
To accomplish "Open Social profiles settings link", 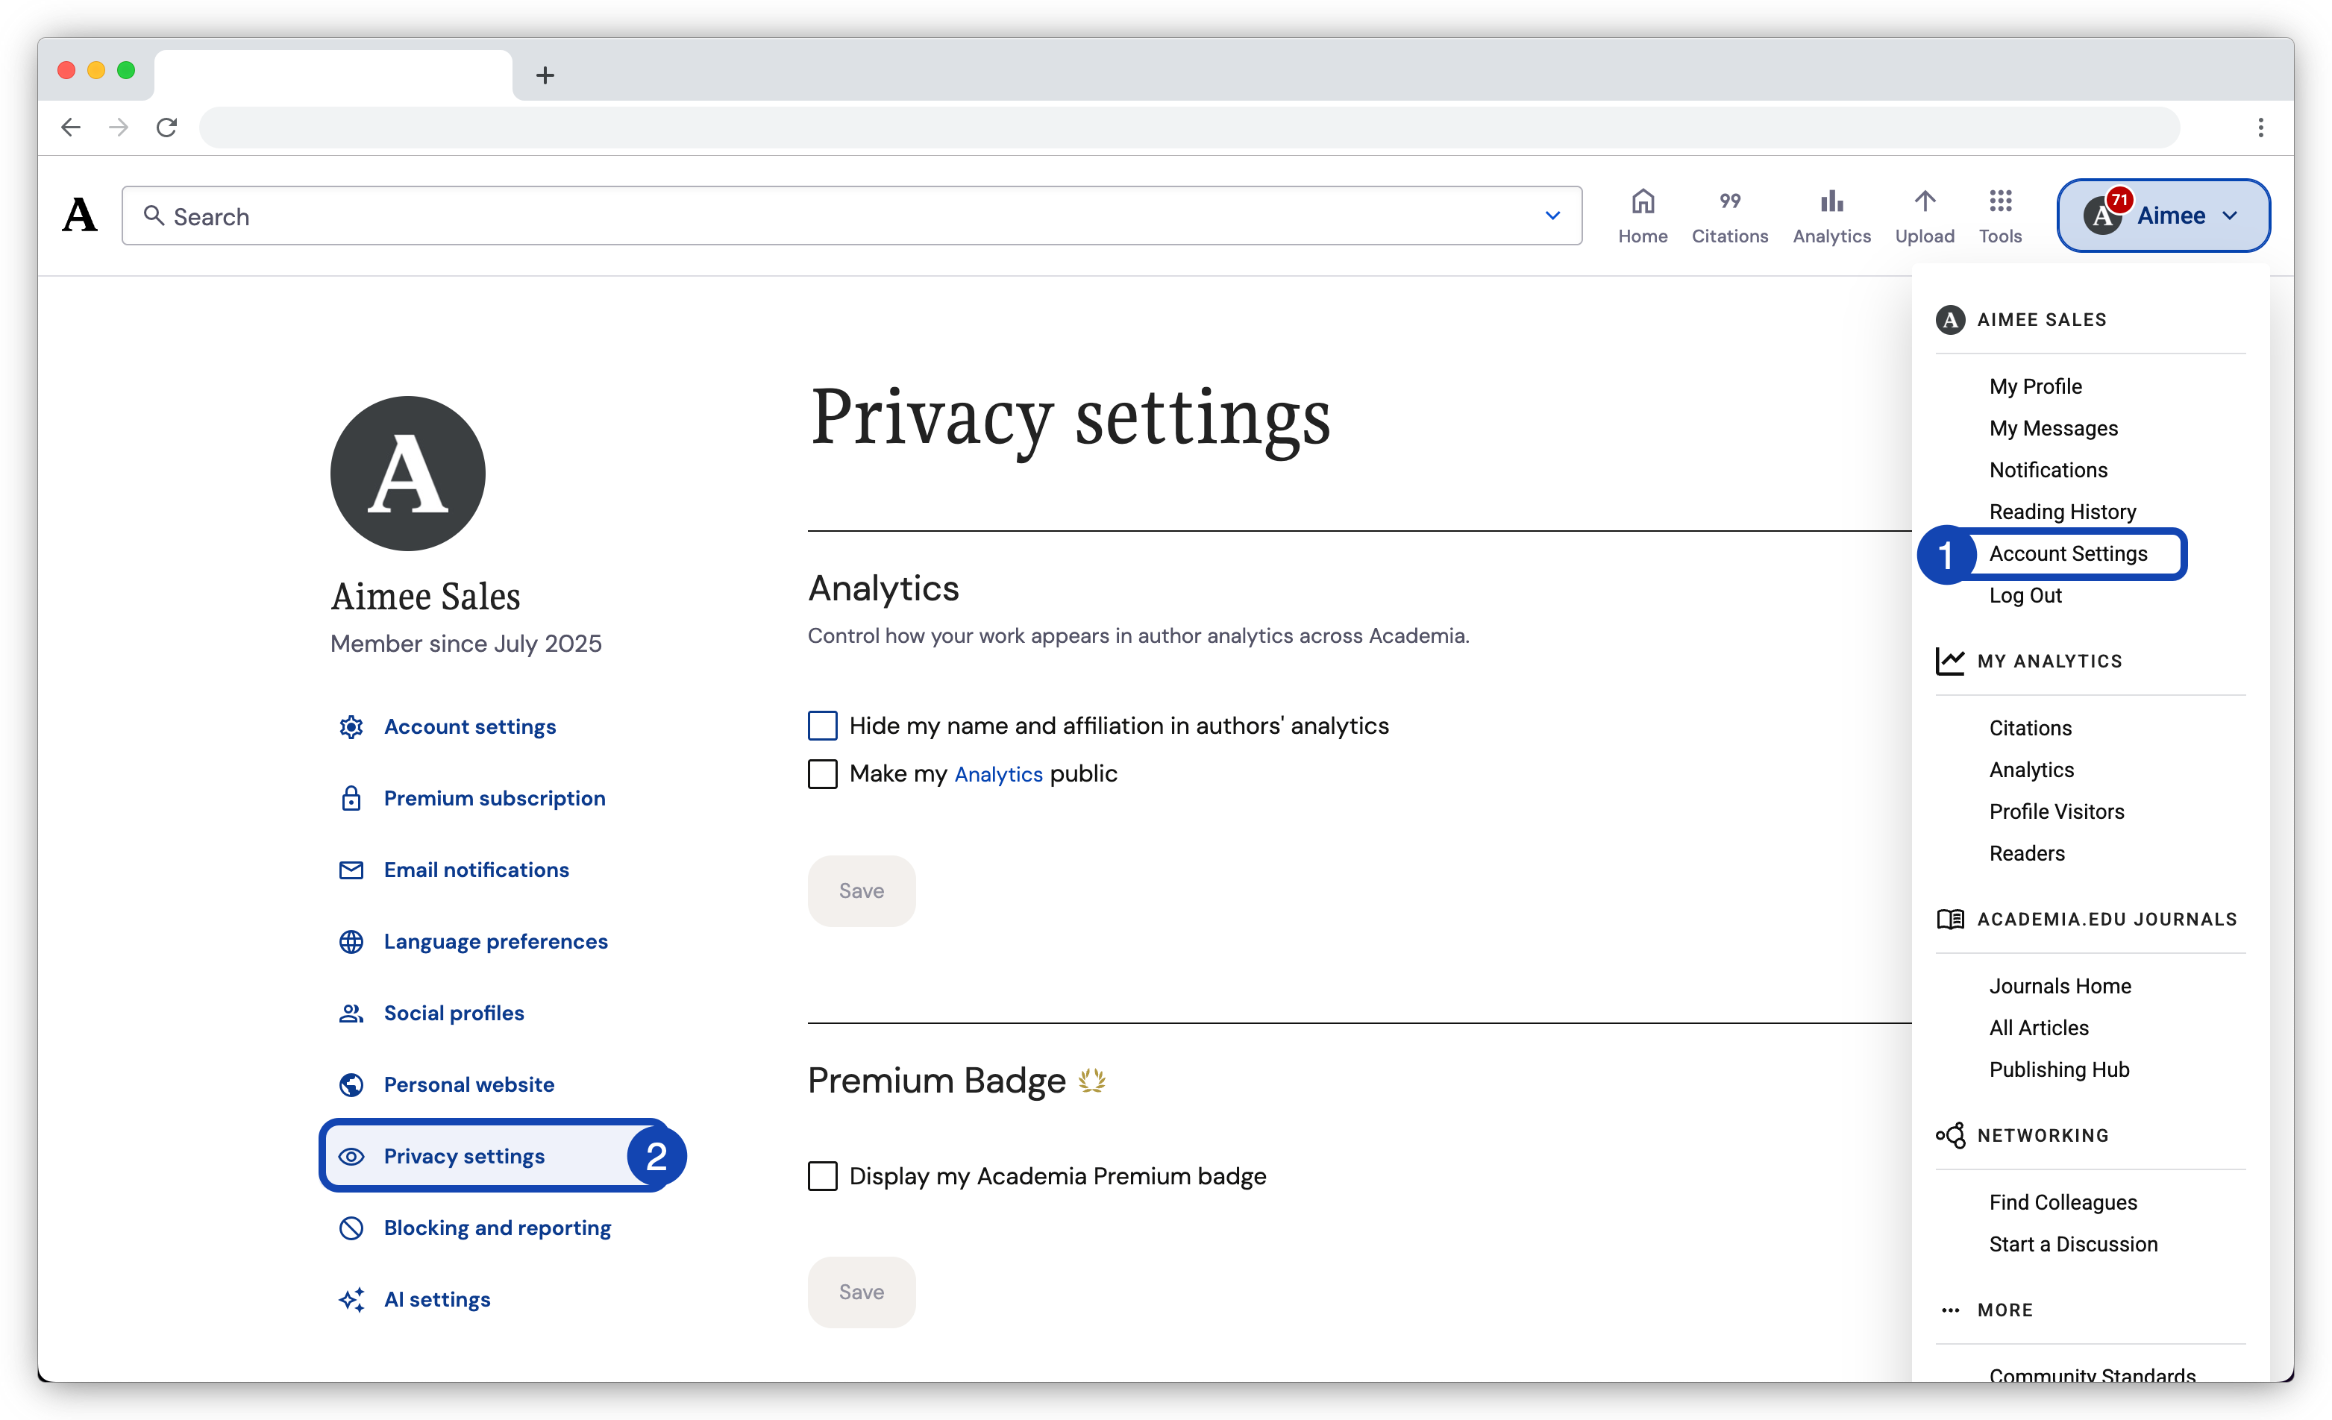I will [454, 1014].
